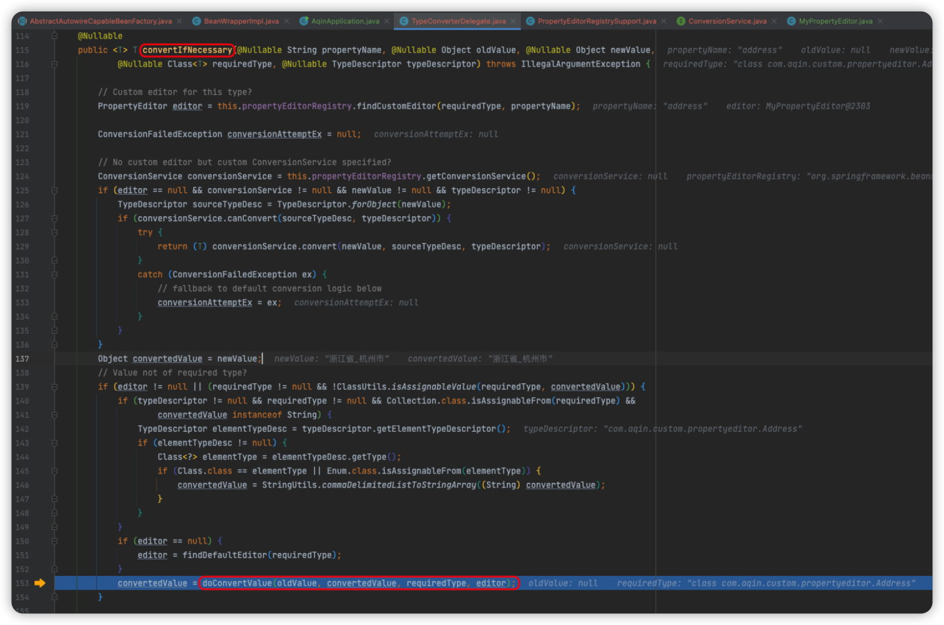Image resolution: width=944 pixels, height=625 pixels.
Task: Open the BeanWrapperImpl.java tab
Action: pos(241,21)
